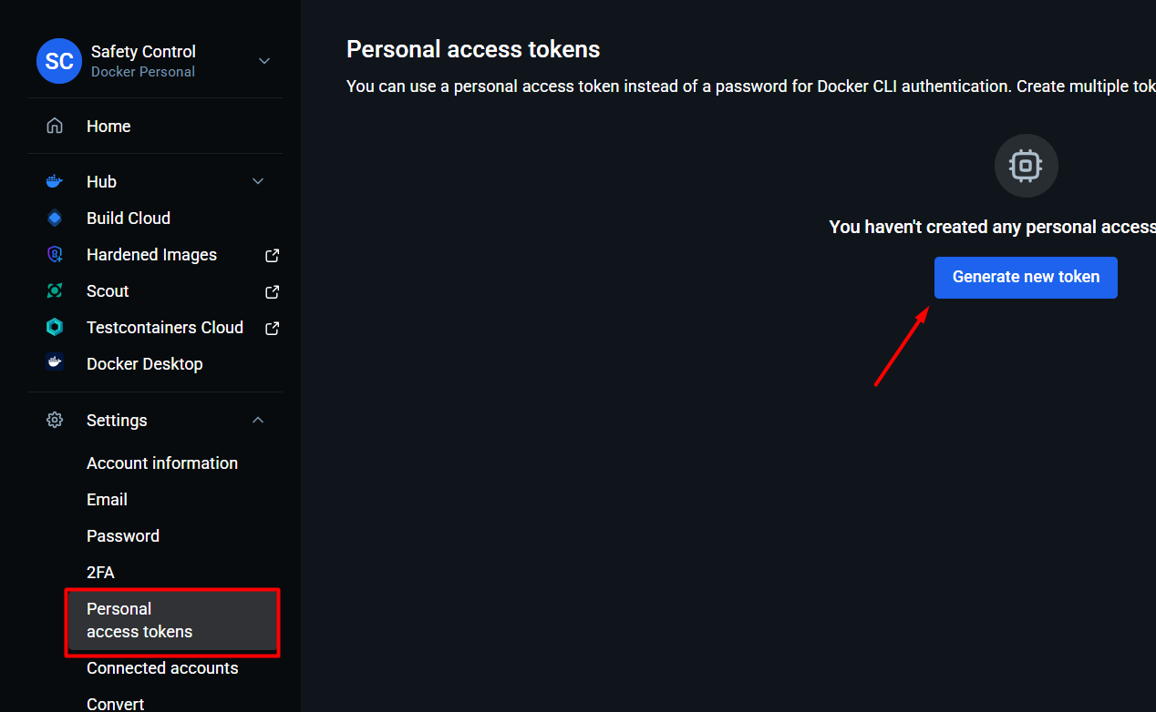This screenshot has height=712, width=1156.
Task: Click the Docker Desktop icon
Action: coord(55,363)
